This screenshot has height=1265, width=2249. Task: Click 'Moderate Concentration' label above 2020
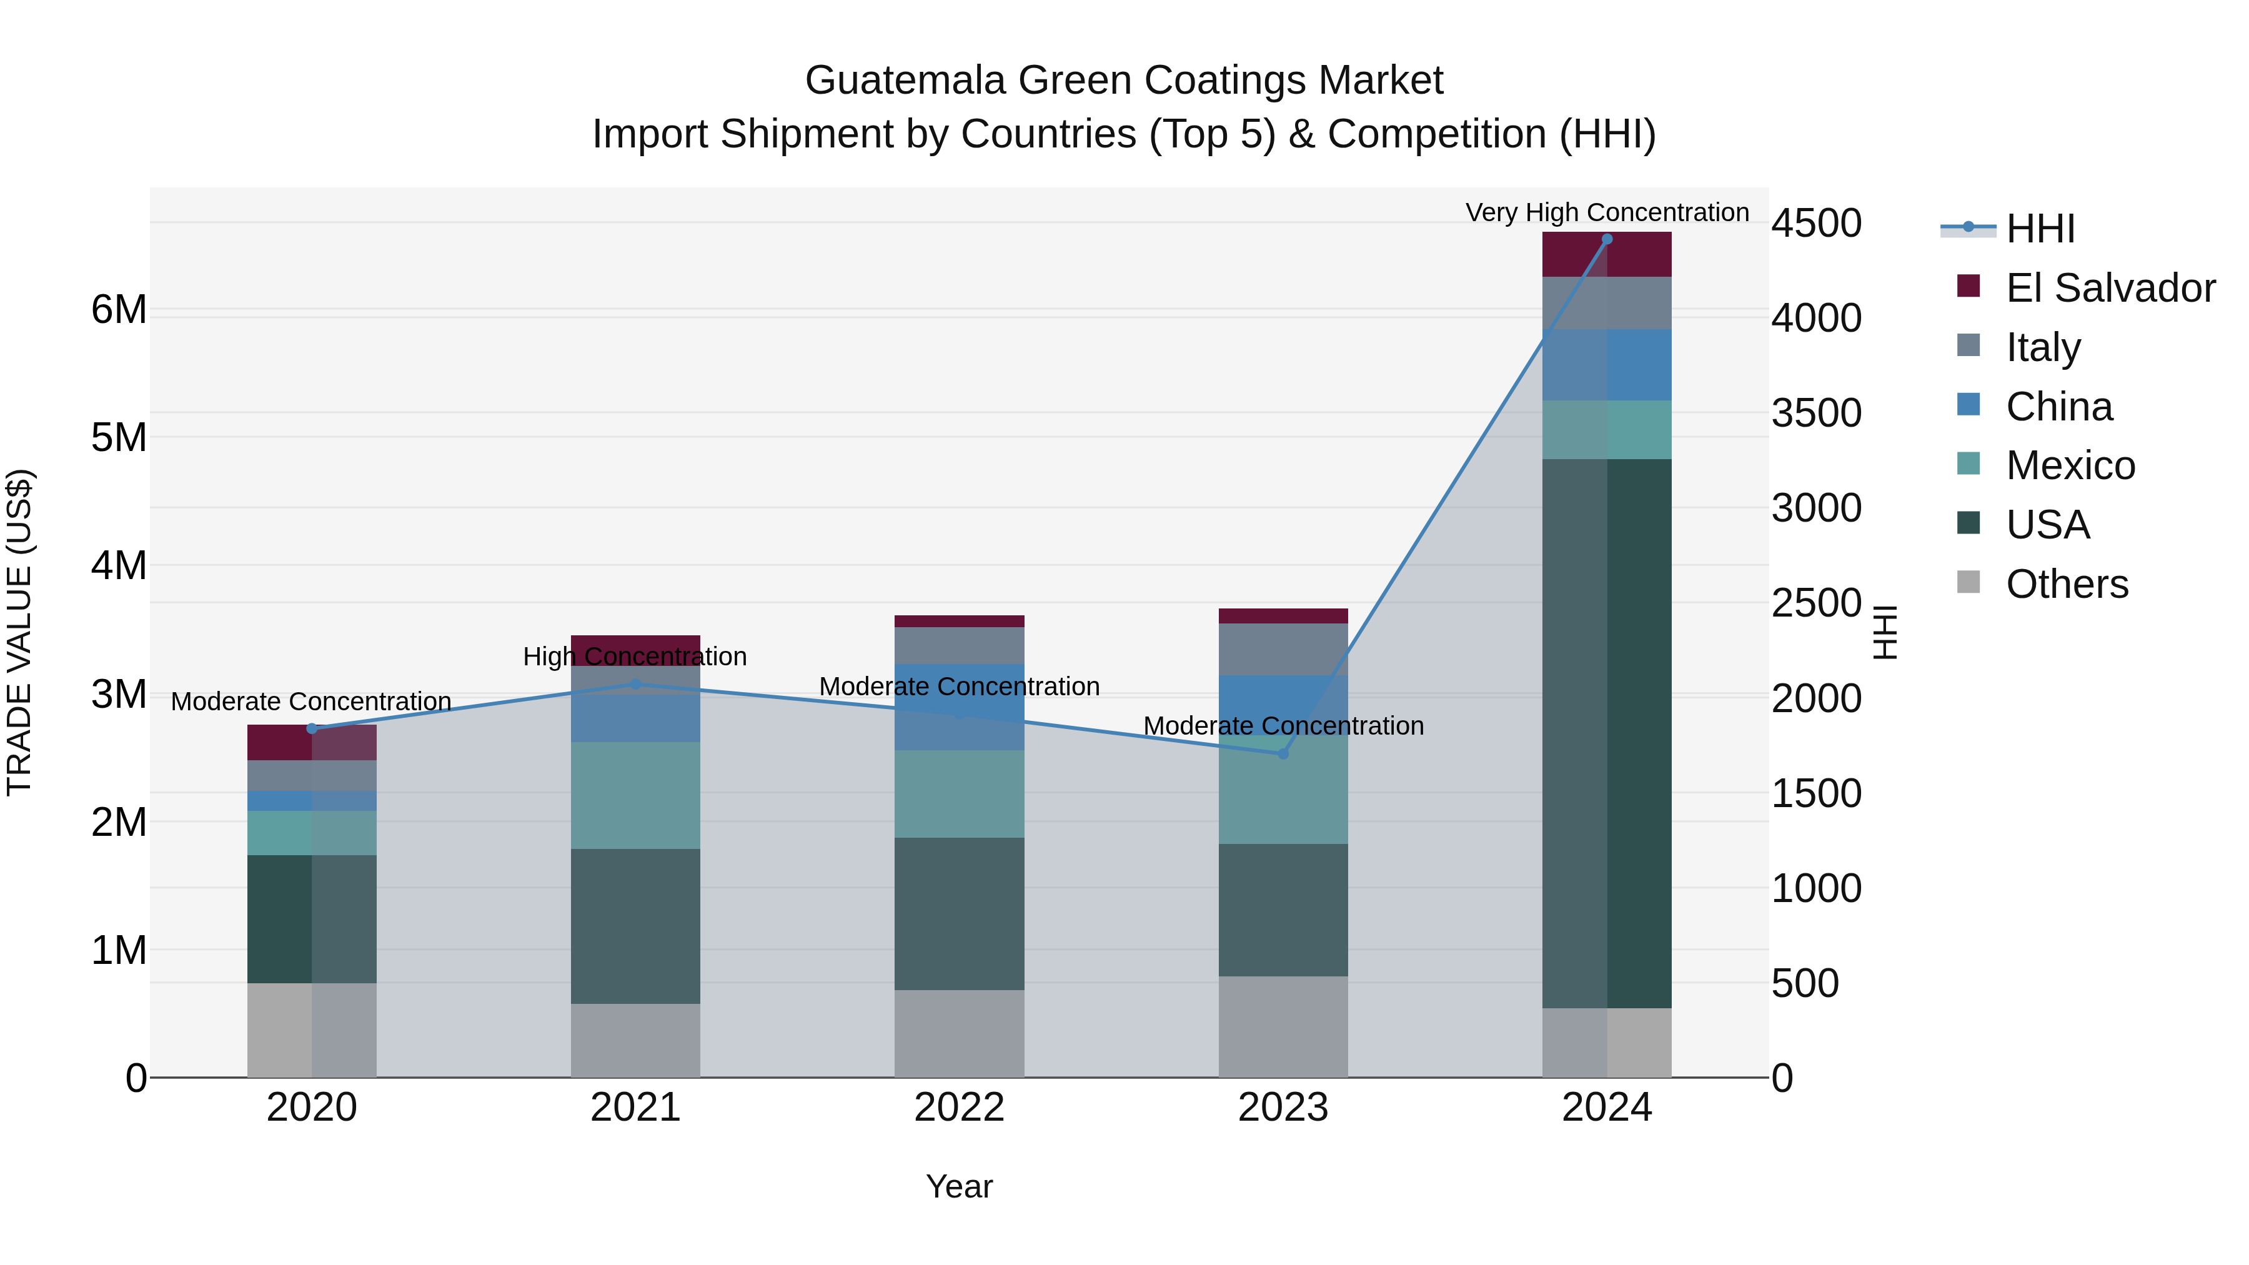click(x=311, y=701)
